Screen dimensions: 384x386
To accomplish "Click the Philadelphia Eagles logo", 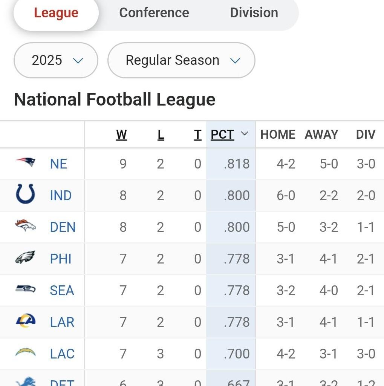I will (26, 258).
